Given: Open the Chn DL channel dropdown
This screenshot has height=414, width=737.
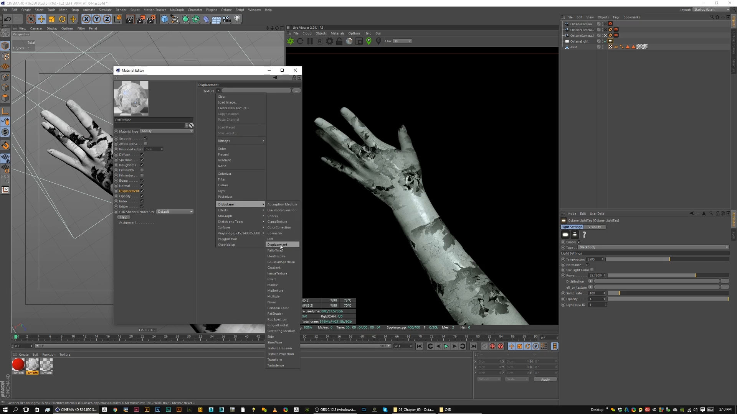Looking at the screenshot, I should point(403,41).
